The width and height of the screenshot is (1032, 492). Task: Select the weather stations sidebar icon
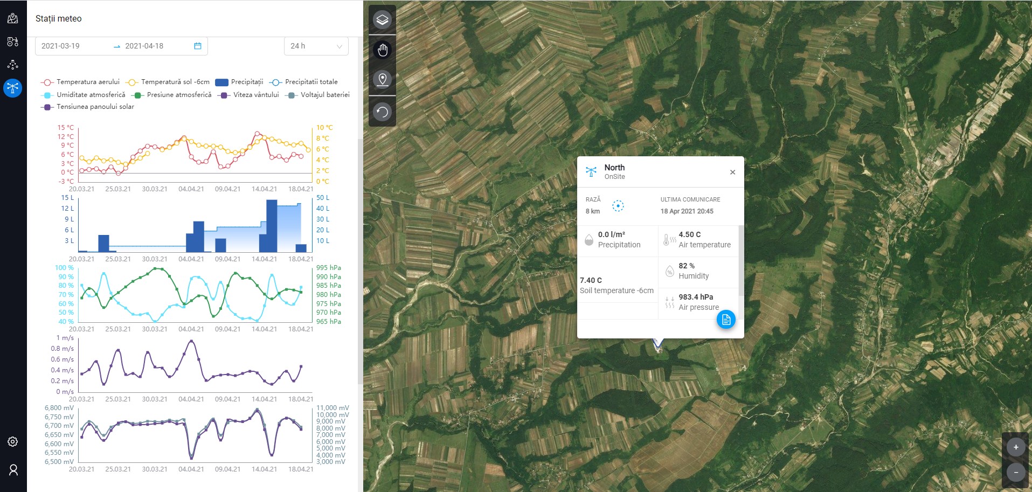click(13, 87)
